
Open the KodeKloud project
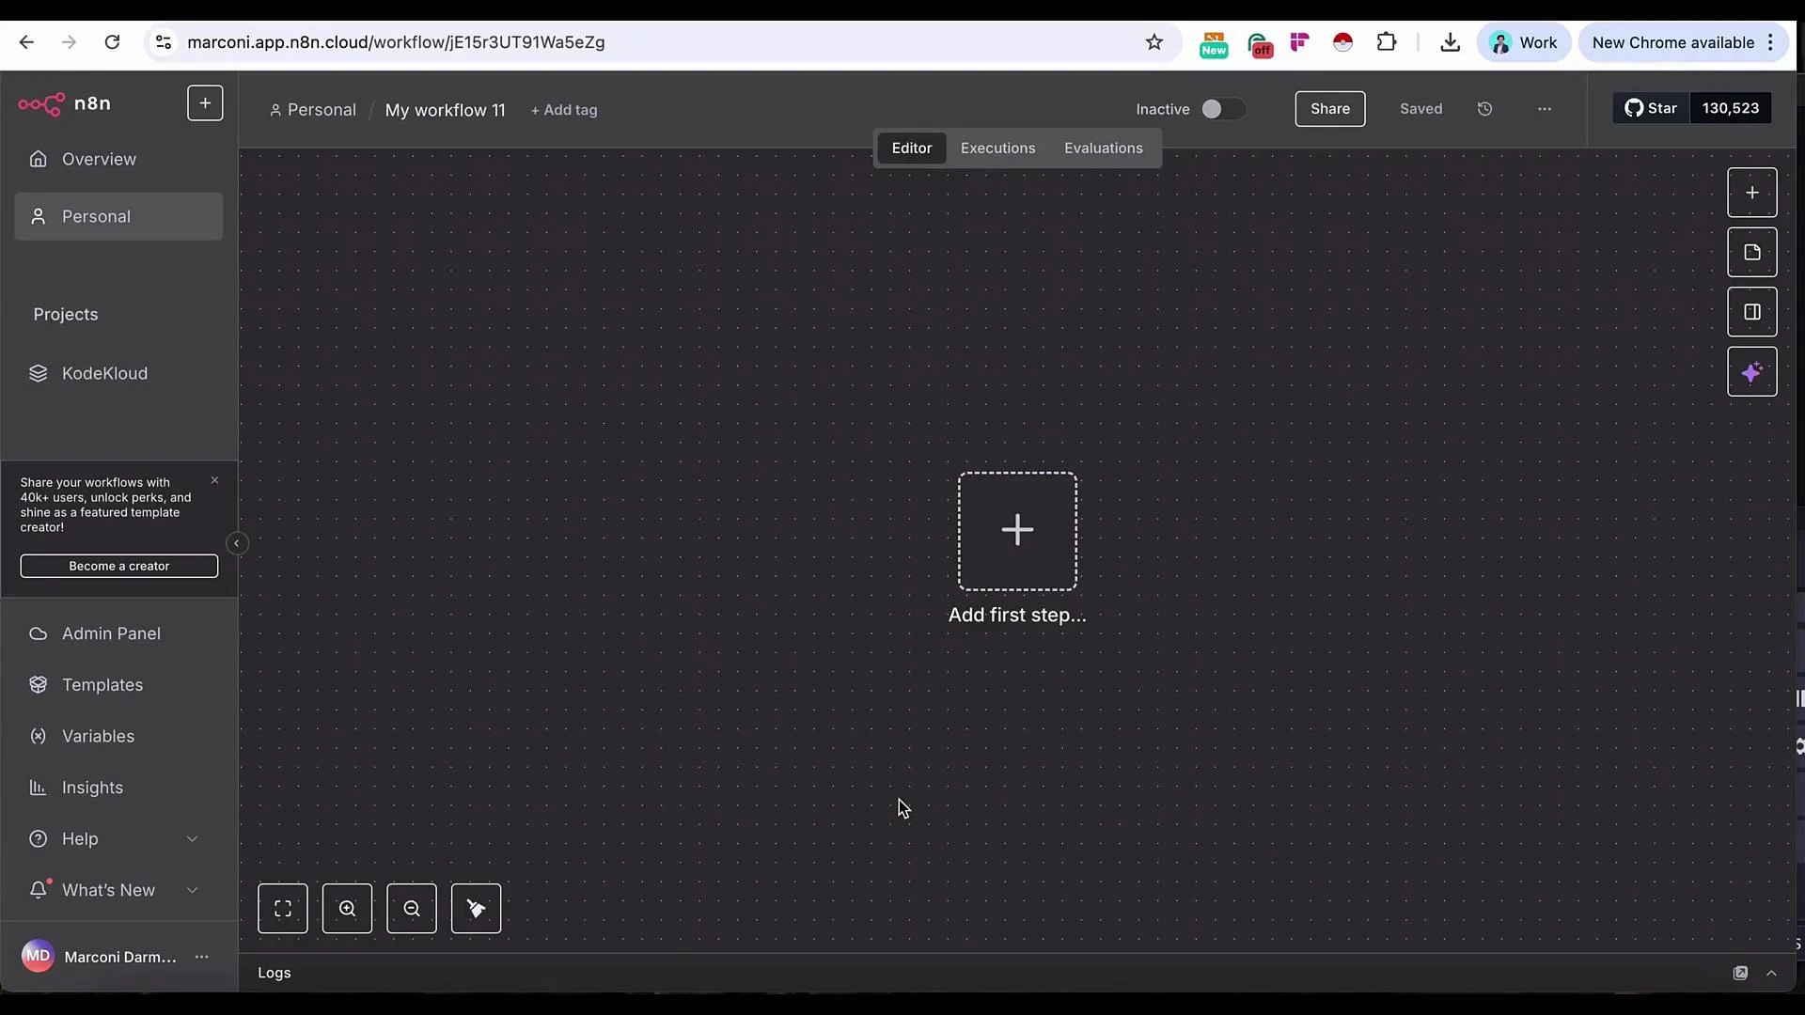point(118,373)
